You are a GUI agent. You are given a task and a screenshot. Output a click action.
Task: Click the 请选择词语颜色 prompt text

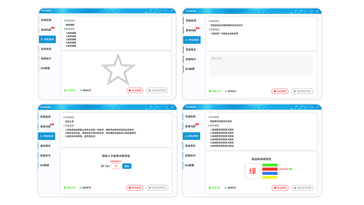click(261, 159)
